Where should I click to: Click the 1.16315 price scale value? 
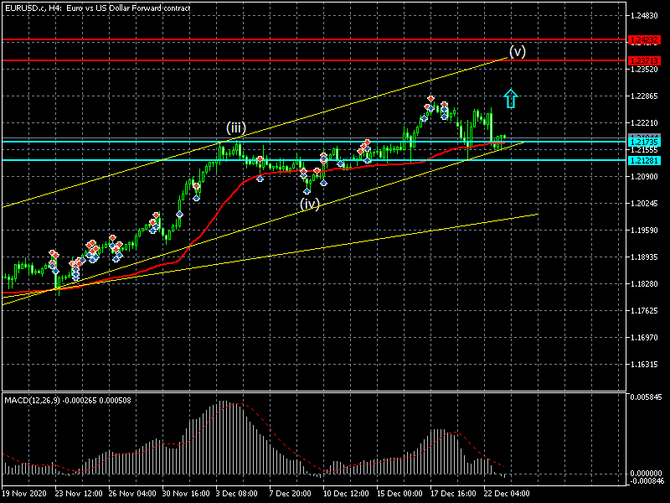(647, 365)
